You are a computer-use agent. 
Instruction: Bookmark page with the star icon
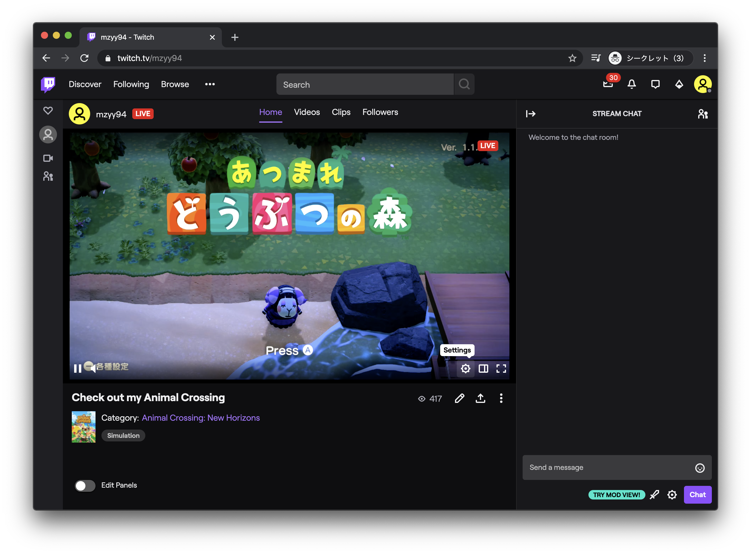572,58
